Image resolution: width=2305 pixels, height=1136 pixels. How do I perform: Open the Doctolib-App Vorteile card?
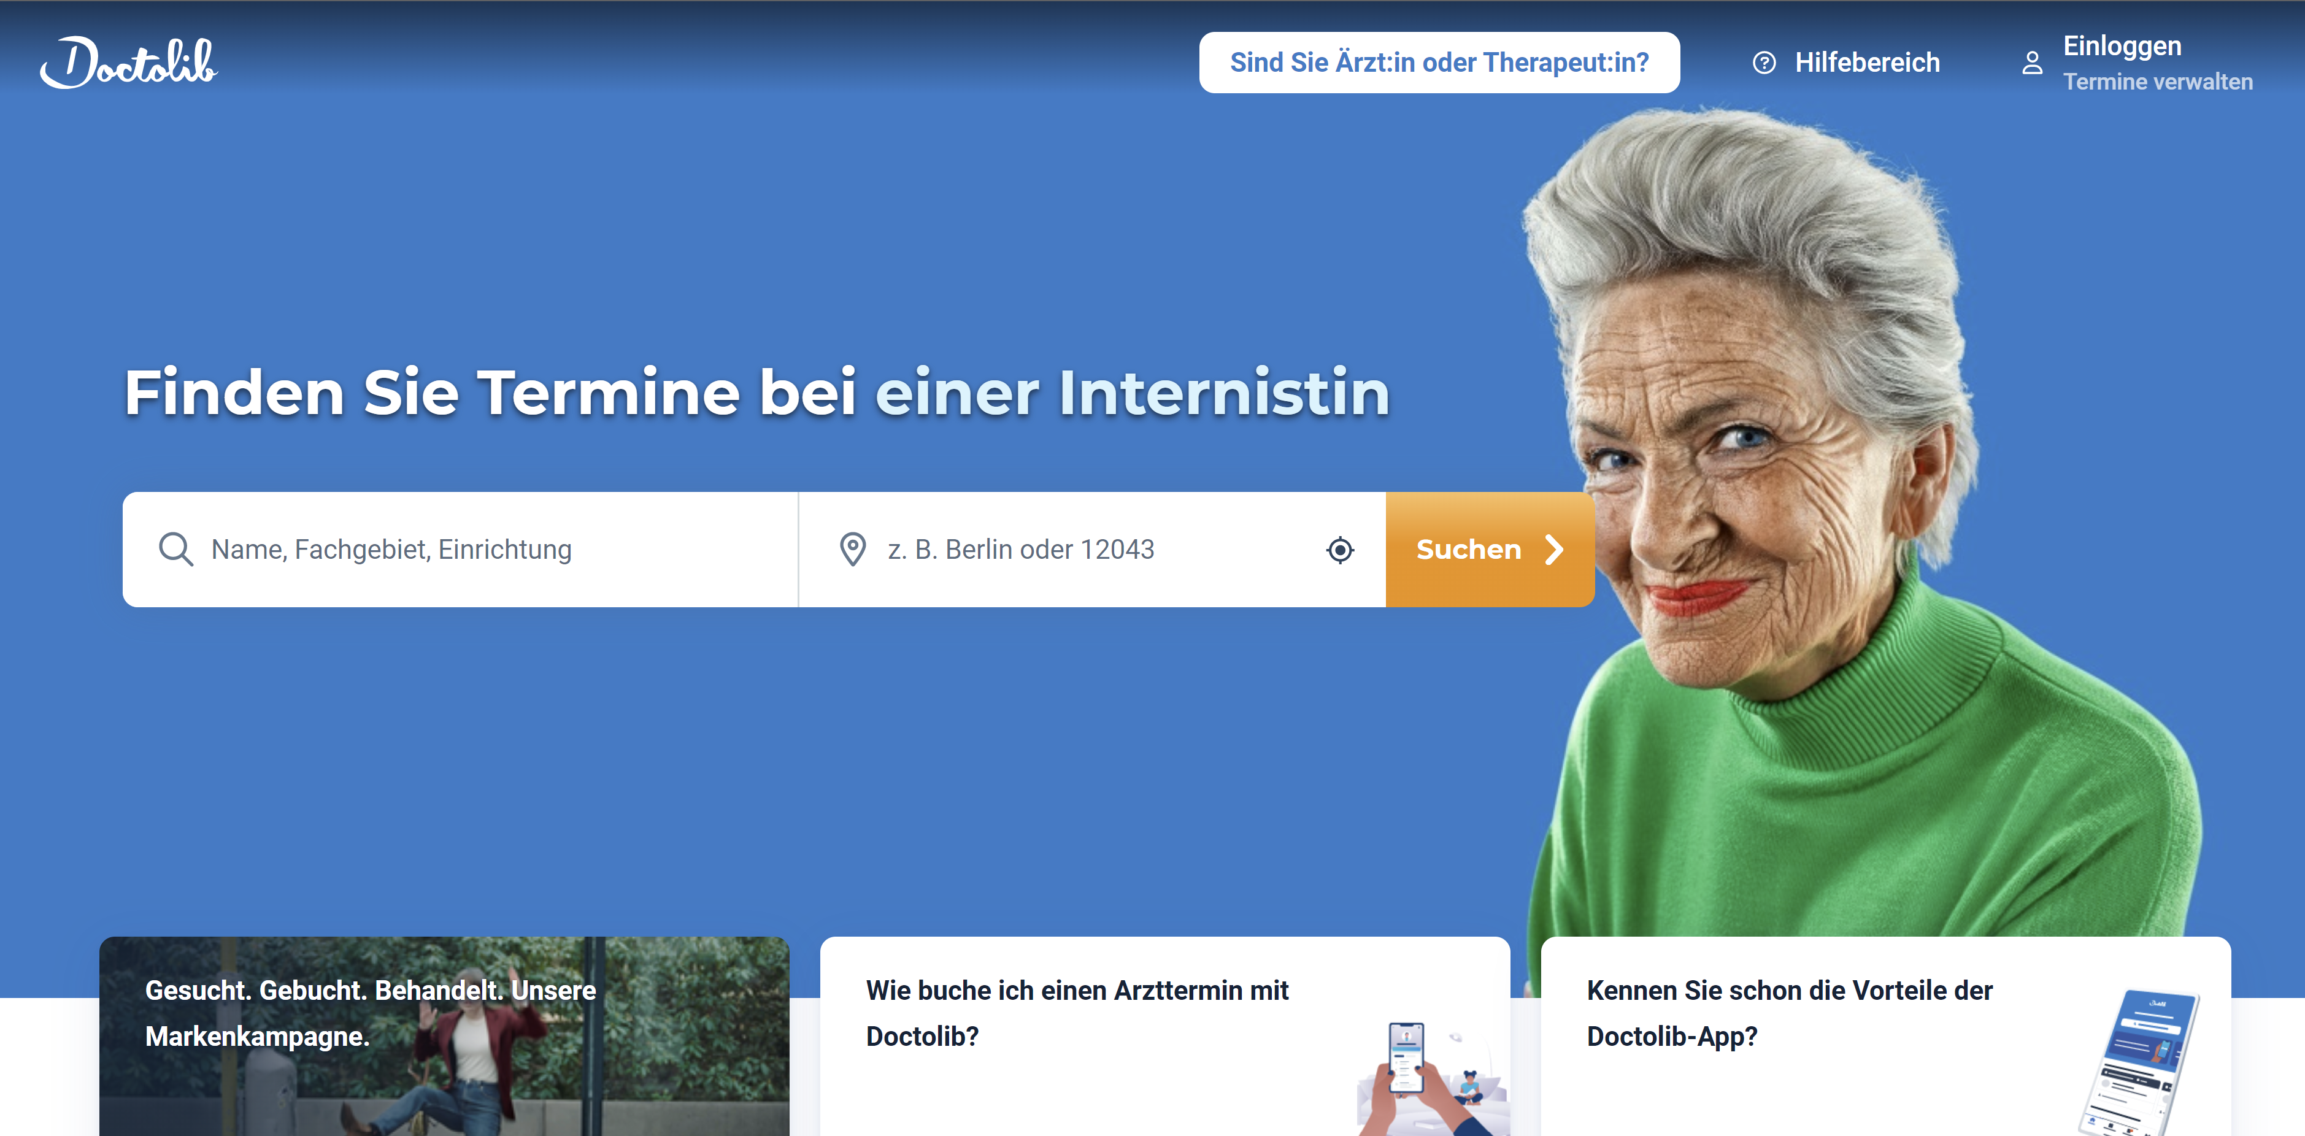tap(1885, 1036)
